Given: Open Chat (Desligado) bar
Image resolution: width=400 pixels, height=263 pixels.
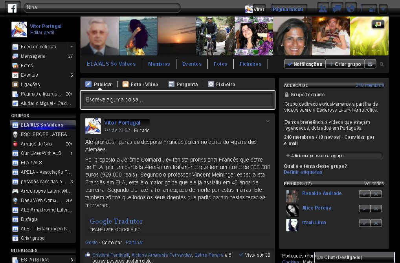Looking at the screenshot, I should pyautogui.click(x=354, y=257).
